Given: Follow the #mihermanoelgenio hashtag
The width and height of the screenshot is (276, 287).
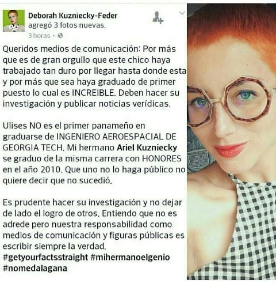Looking at the screenshot, I should click(x=130, y=257).
